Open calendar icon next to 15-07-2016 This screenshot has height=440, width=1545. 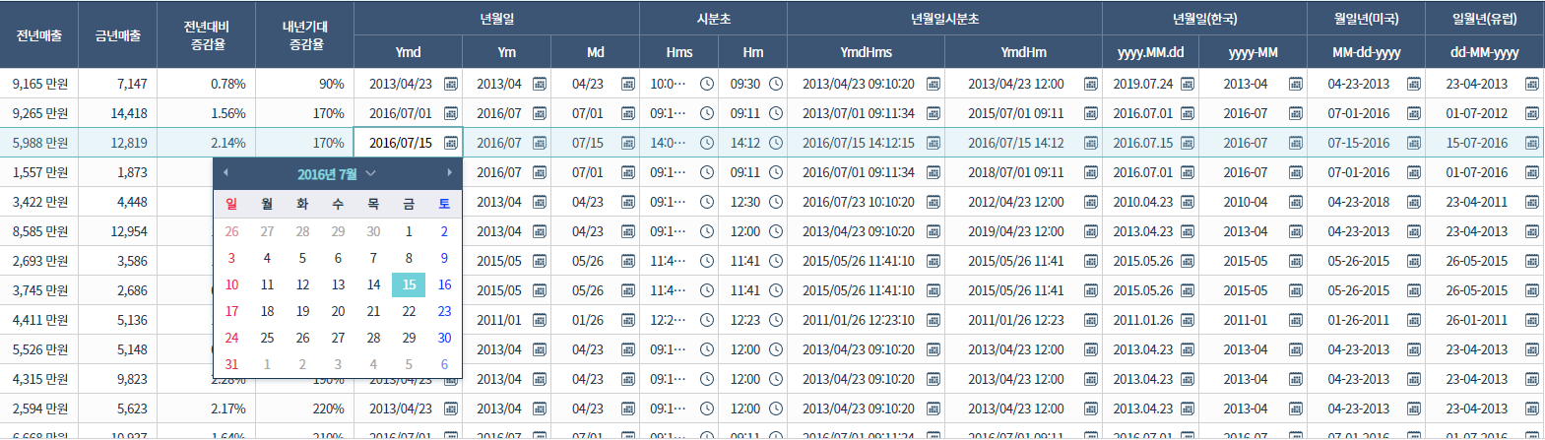tap(1531, 143)
